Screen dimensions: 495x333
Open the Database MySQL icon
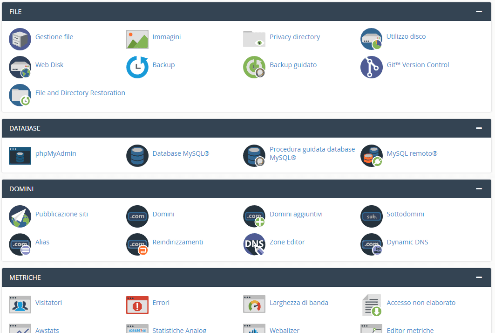(x=137, y=156)
